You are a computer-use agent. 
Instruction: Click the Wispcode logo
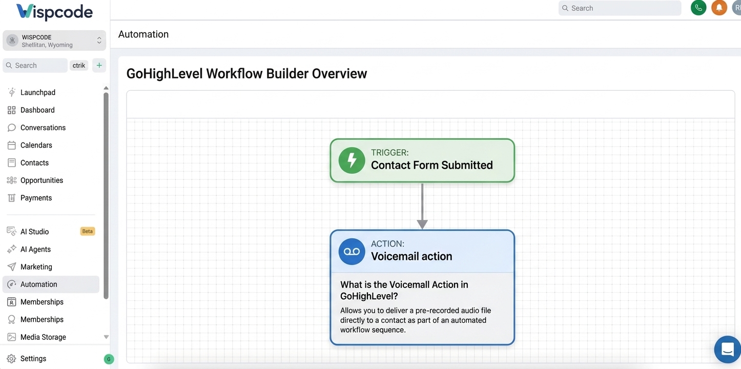coord(54,12)
